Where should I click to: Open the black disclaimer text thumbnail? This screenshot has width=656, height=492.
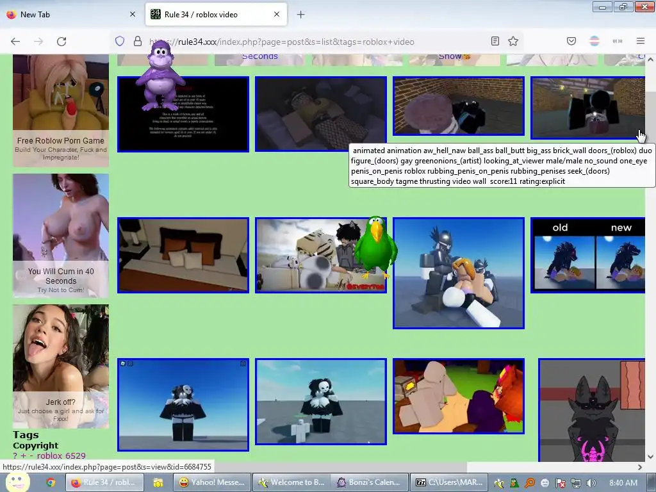183,114
